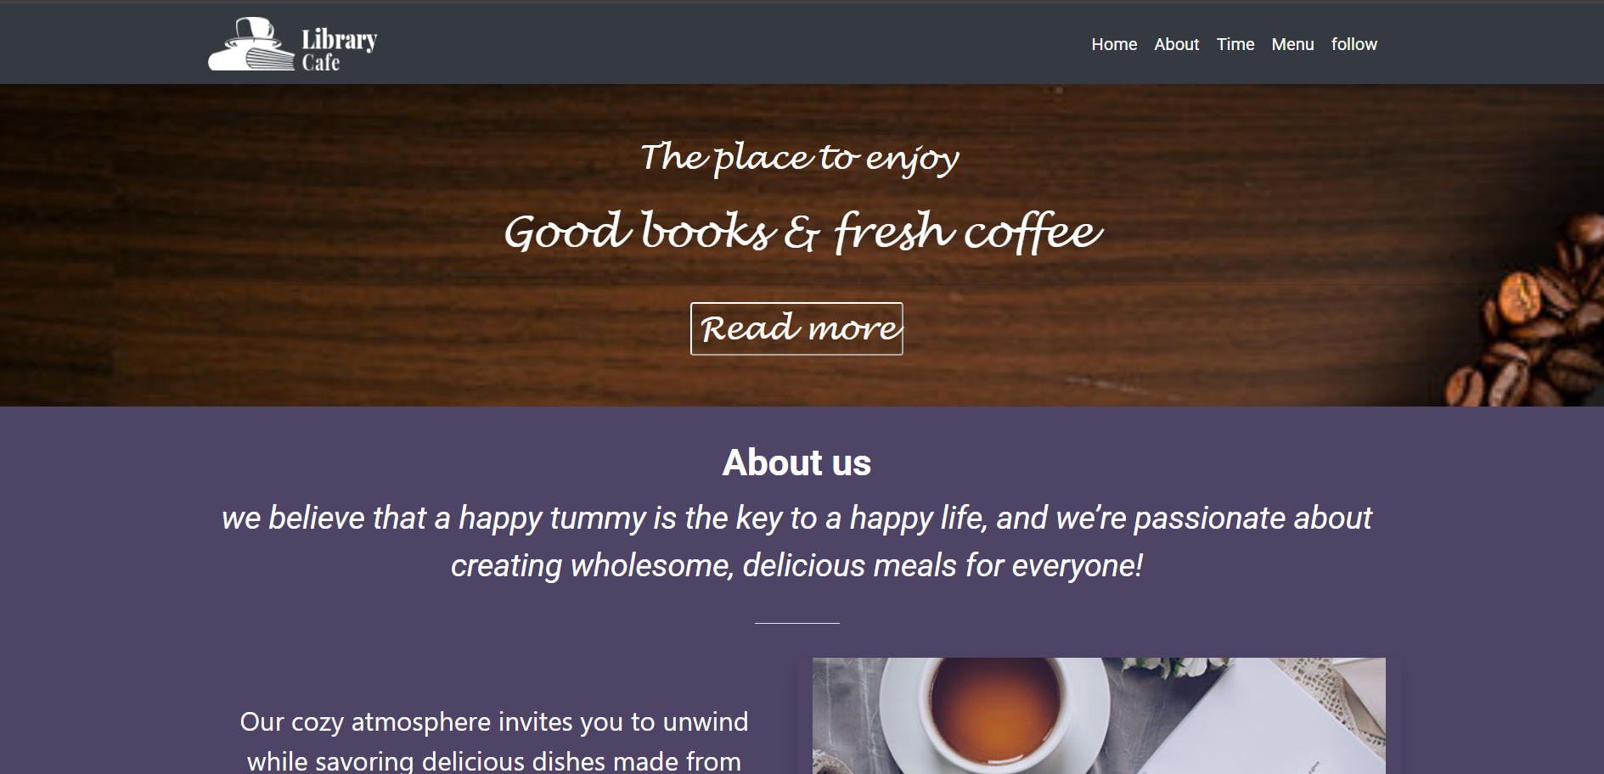
Task: Click the word "Cafe" in the logo
Action: click(x=321, y=63)
